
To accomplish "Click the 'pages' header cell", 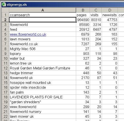I will coord(83,15).
